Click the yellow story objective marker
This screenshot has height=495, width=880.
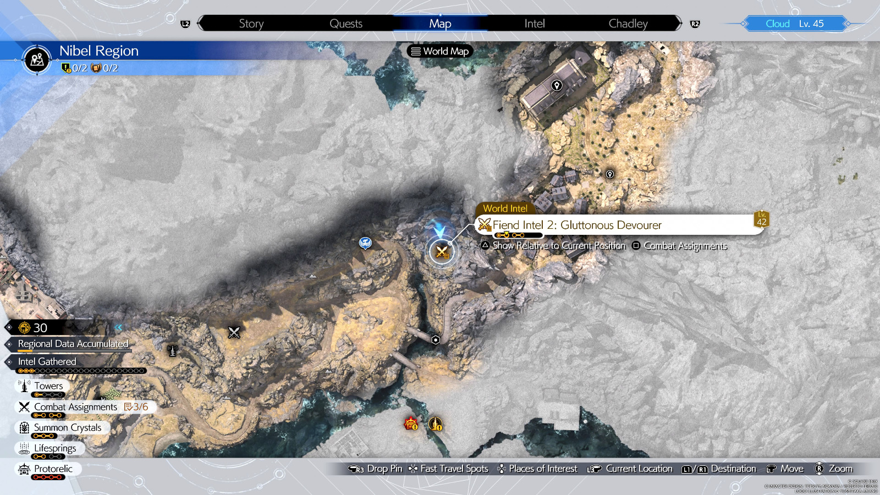click(436, 424)
